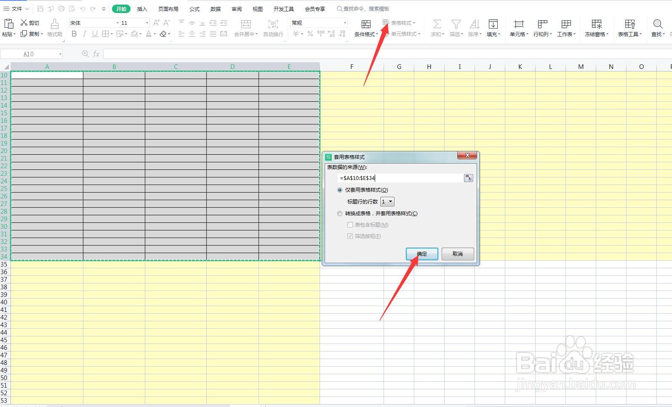Toggle Italic formatting
The height and width of the screenshot is (407, 672).
tap(85, 34)
